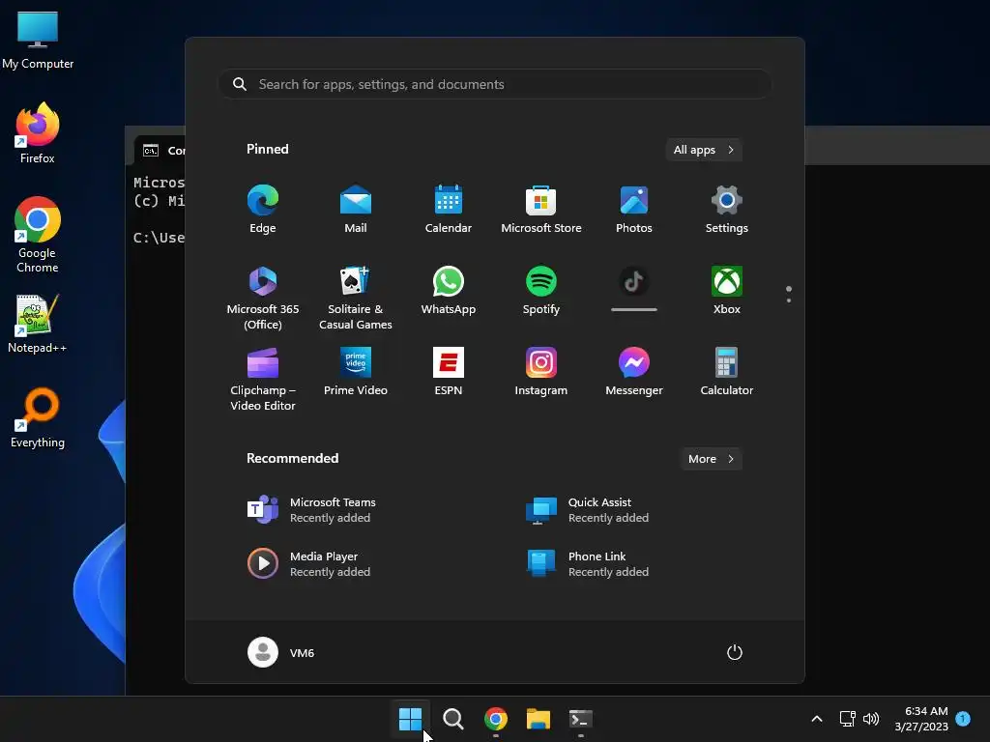
Task: Open Messenger
Action: [634, 372]
